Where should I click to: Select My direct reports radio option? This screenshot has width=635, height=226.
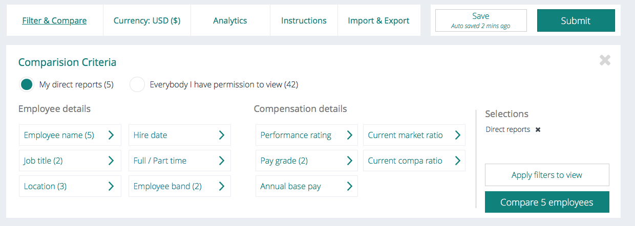[27, 84]
